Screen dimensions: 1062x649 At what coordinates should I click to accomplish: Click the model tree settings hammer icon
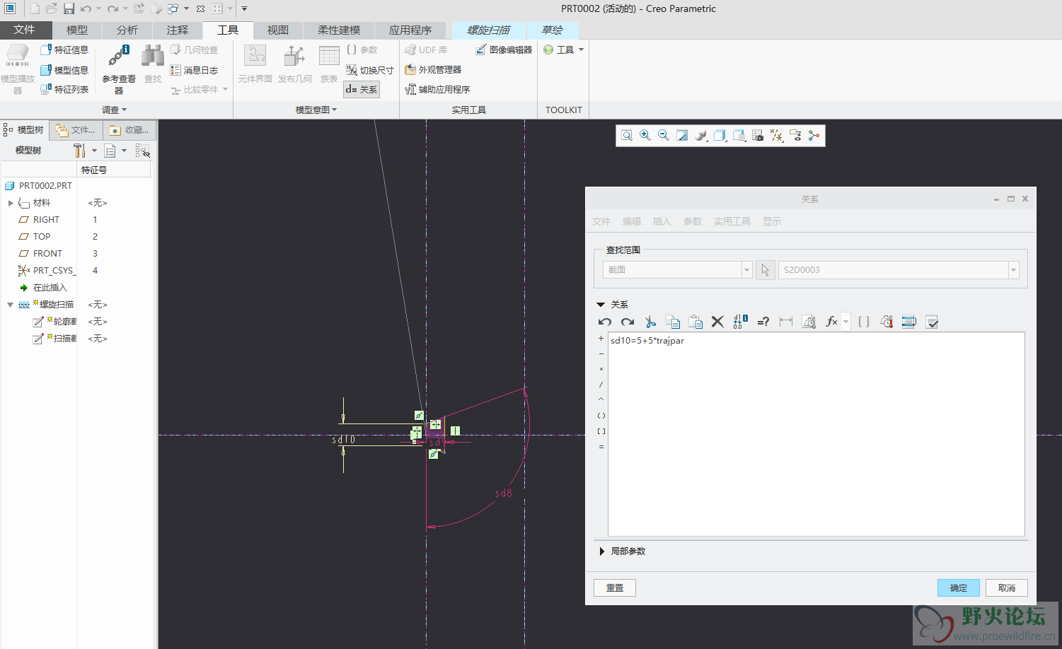79,151
